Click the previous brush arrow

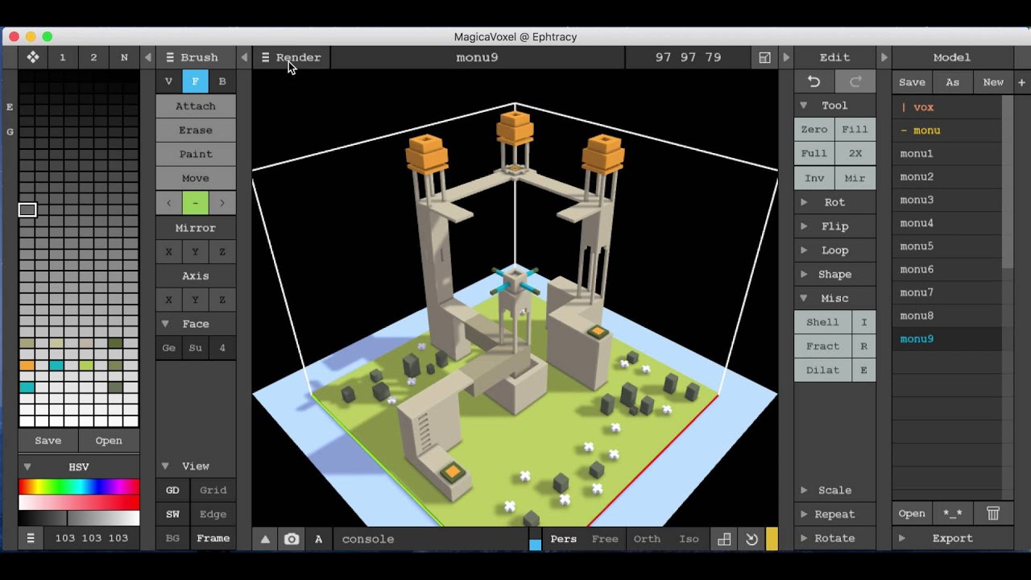click(168, 203)
